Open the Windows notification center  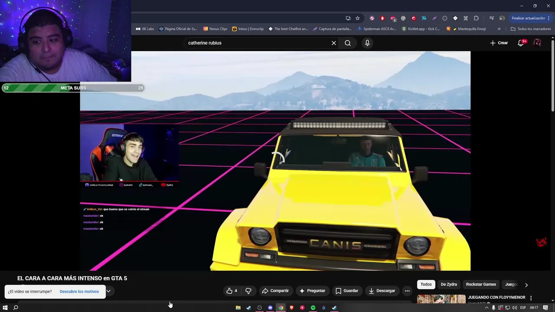click(x=545, y=308)
